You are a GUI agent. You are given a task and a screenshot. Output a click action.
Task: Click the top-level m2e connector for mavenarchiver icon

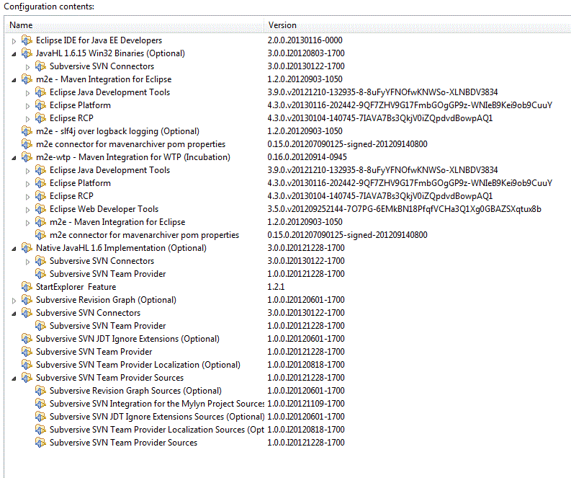click(27, 144)
